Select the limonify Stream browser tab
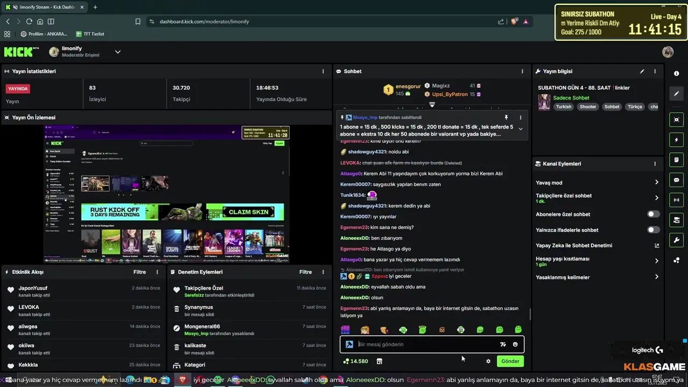 pos(46,7)
